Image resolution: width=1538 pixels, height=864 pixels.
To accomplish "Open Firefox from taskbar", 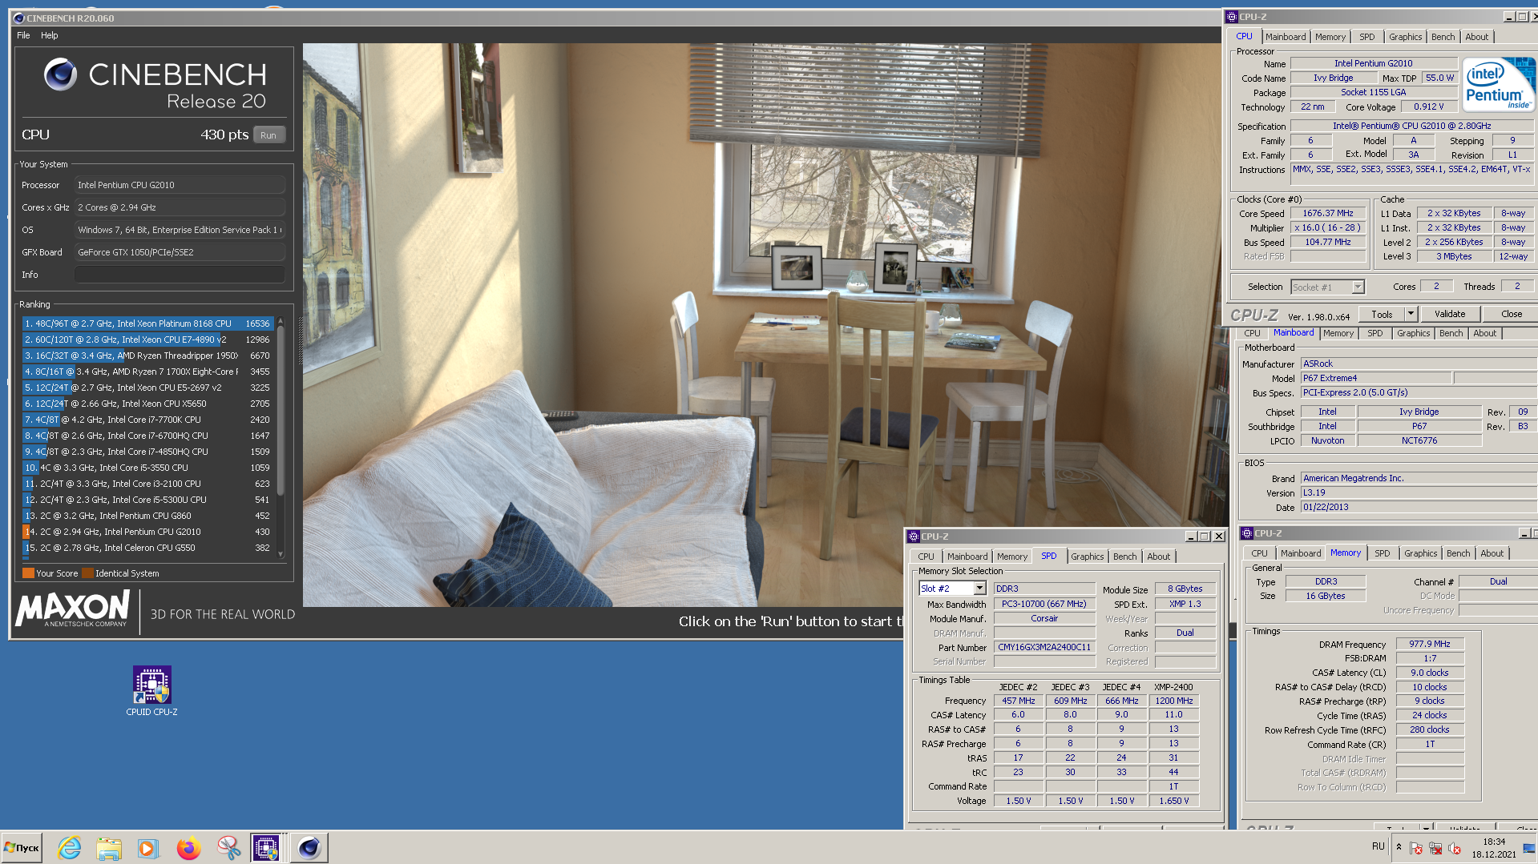I will (x=188, y=847).
